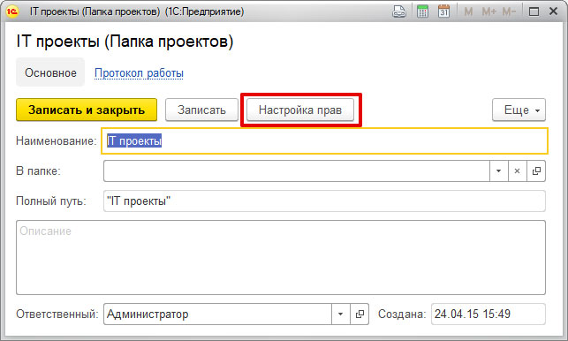Clear the 'В папке' field with X

click(x=517, y=171)
